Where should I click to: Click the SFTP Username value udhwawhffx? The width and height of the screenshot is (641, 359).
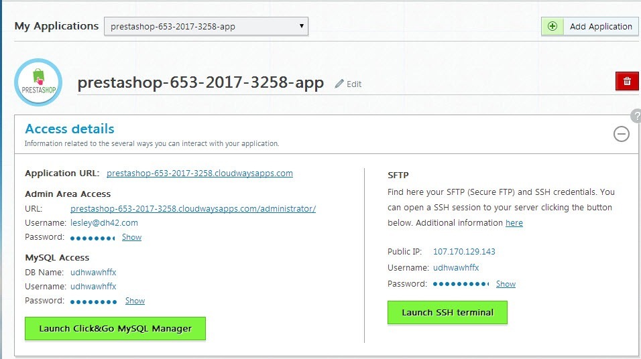coord(456,268)
